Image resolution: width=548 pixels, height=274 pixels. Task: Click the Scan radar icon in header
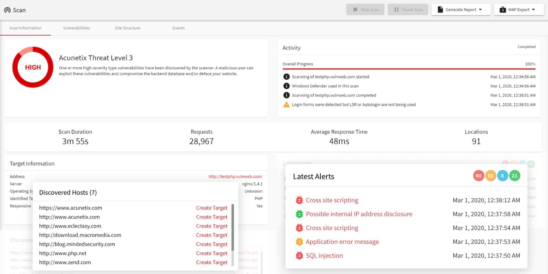(x=7, y=10)
